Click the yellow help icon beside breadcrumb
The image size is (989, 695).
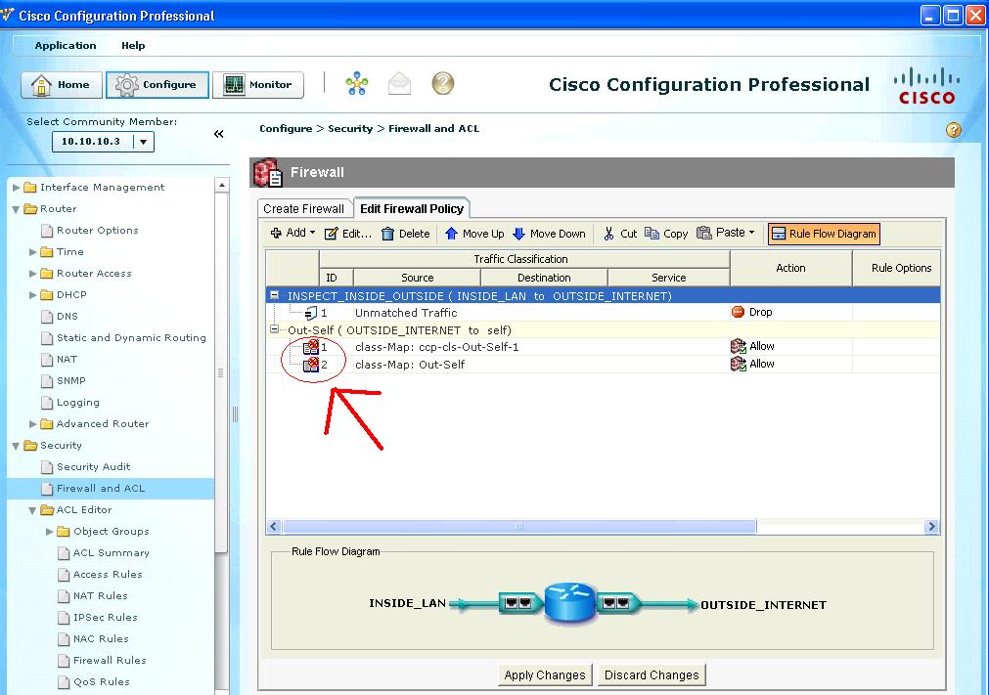coord(954,130)
